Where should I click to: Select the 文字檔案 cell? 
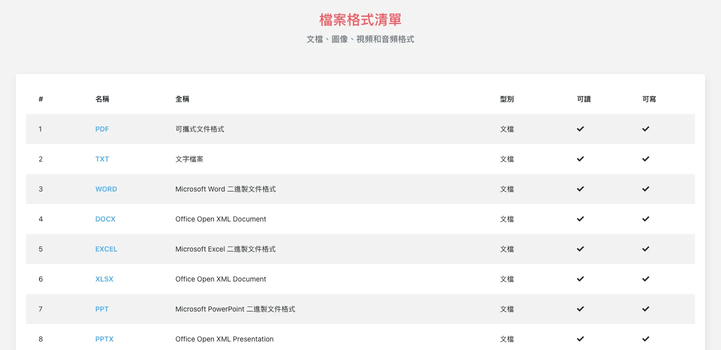tap(189, 159)
